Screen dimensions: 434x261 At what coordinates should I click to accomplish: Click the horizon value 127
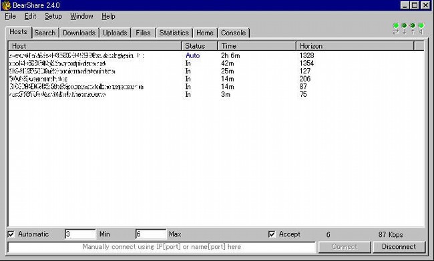[x=305, y=71]
